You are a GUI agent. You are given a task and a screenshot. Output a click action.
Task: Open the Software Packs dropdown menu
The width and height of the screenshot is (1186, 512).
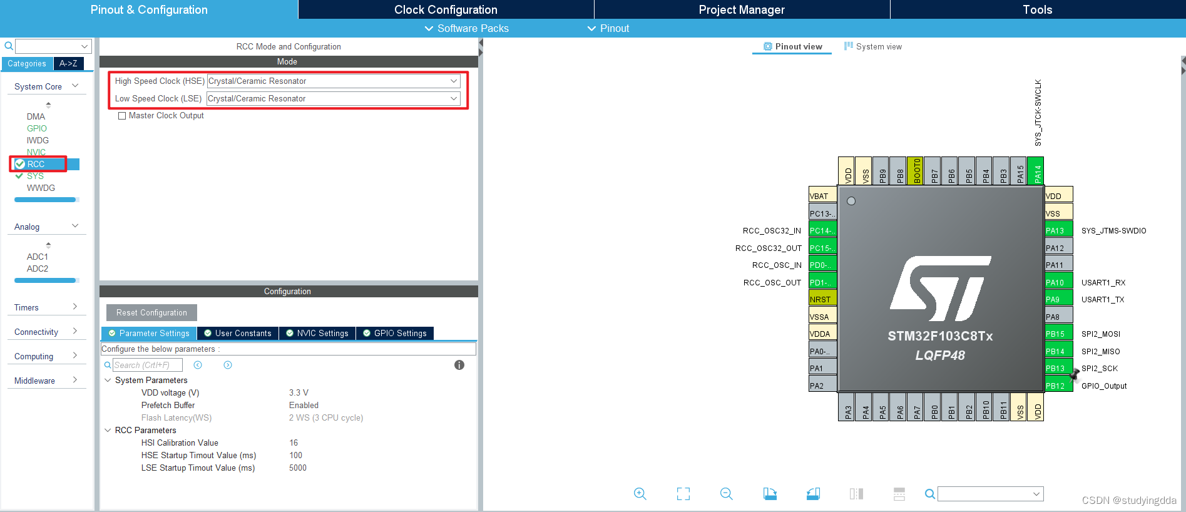coord(466,28)
